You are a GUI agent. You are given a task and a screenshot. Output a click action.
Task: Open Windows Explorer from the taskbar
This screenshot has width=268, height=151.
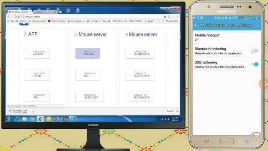[x=24, y=119]
